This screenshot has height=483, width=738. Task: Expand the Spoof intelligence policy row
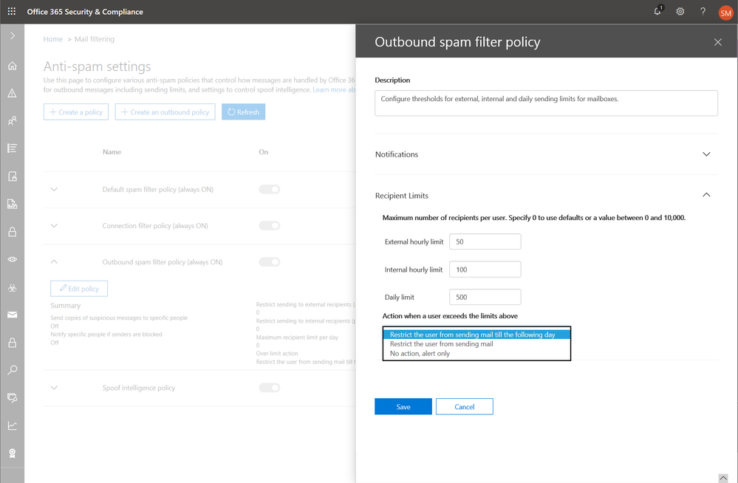point(54,388)
